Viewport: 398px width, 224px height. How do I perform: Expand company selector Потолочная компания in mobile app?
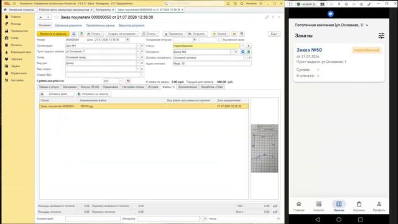click(x=331, y=25)
